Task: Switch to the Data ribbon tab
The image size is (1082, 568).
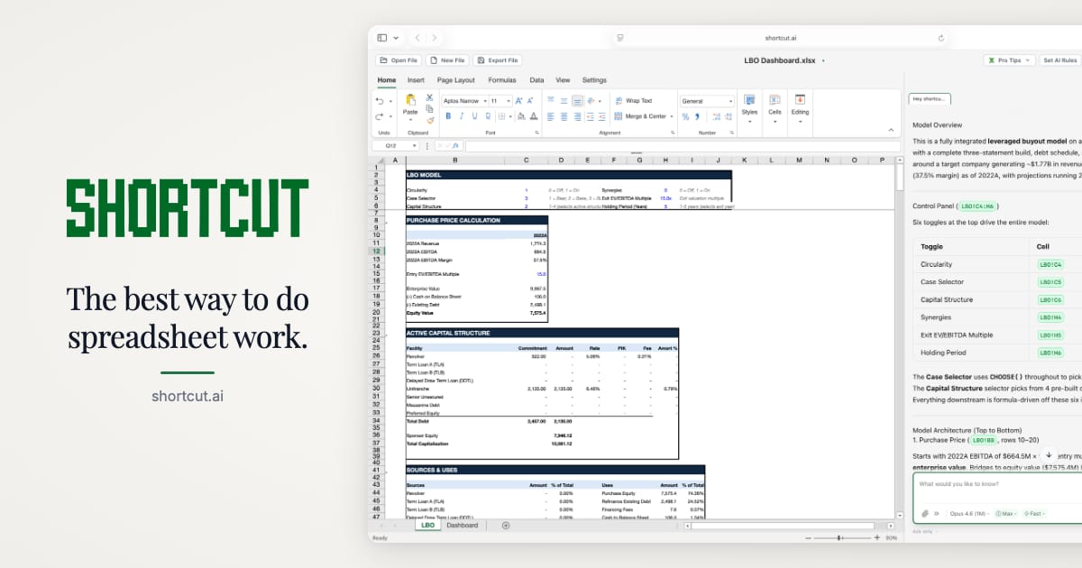Action: coord(536,80)
